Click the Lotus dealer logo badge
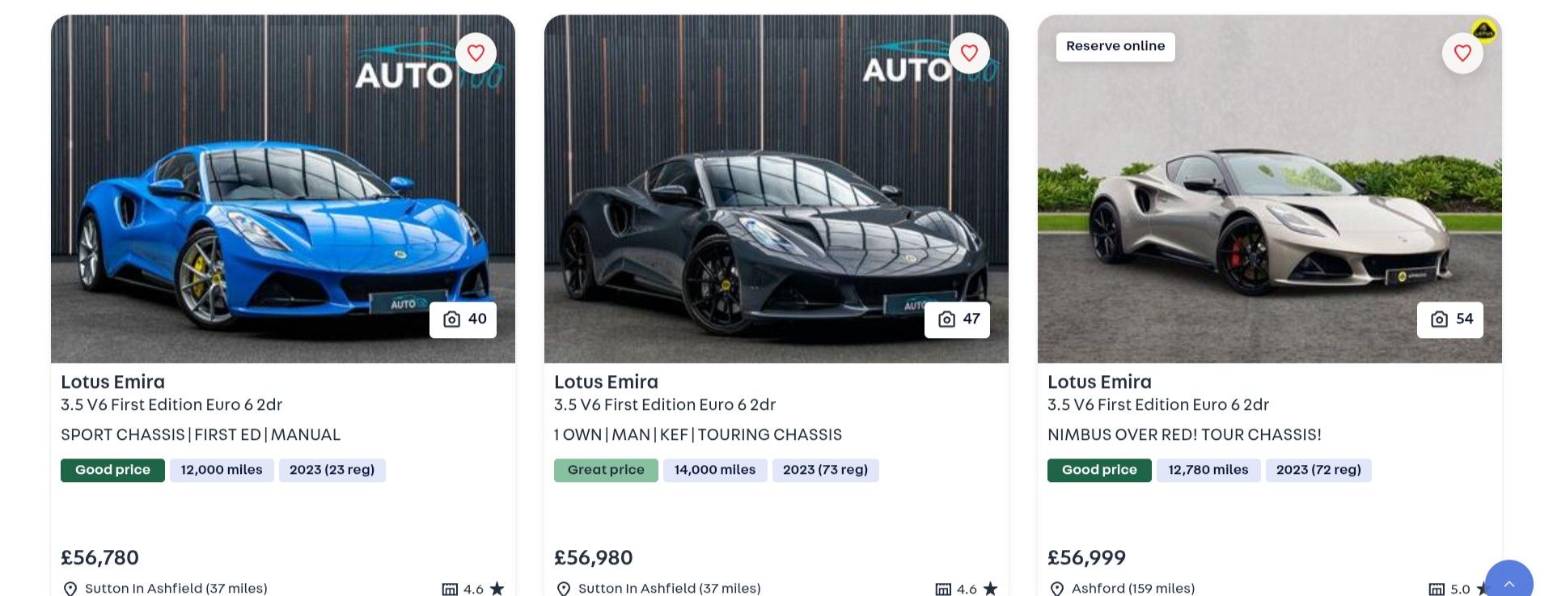This screenshot has height=596, width=1553. 1483,31
